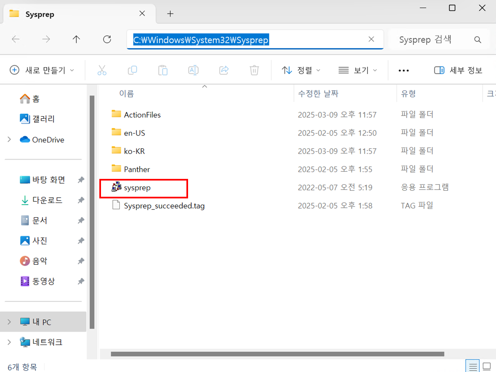The width and height of the screenshot is (496, 372).
Task: Refresh the Sysprep folder view
Action: 107,39
